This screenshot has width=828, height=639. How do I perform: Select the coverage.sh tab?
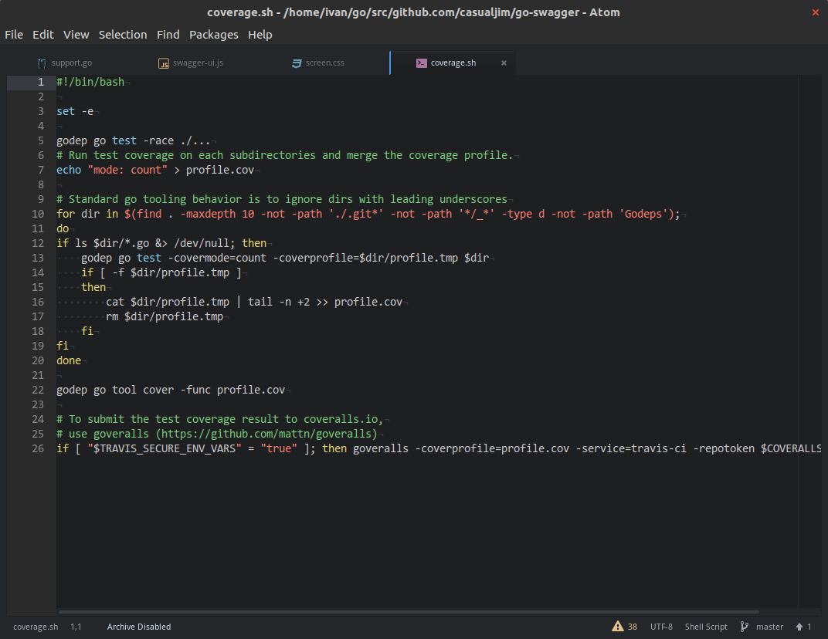(453, 63)
